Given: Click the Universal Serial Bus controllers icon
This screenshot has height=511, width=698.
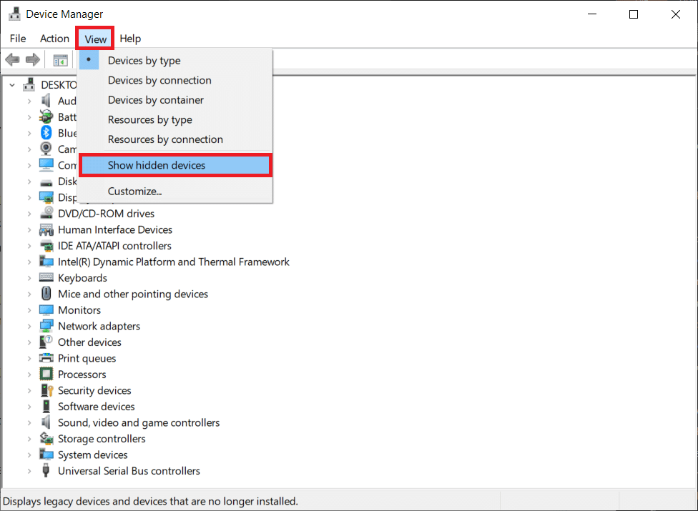Looking at the screenshot, I should pos(46,471).
